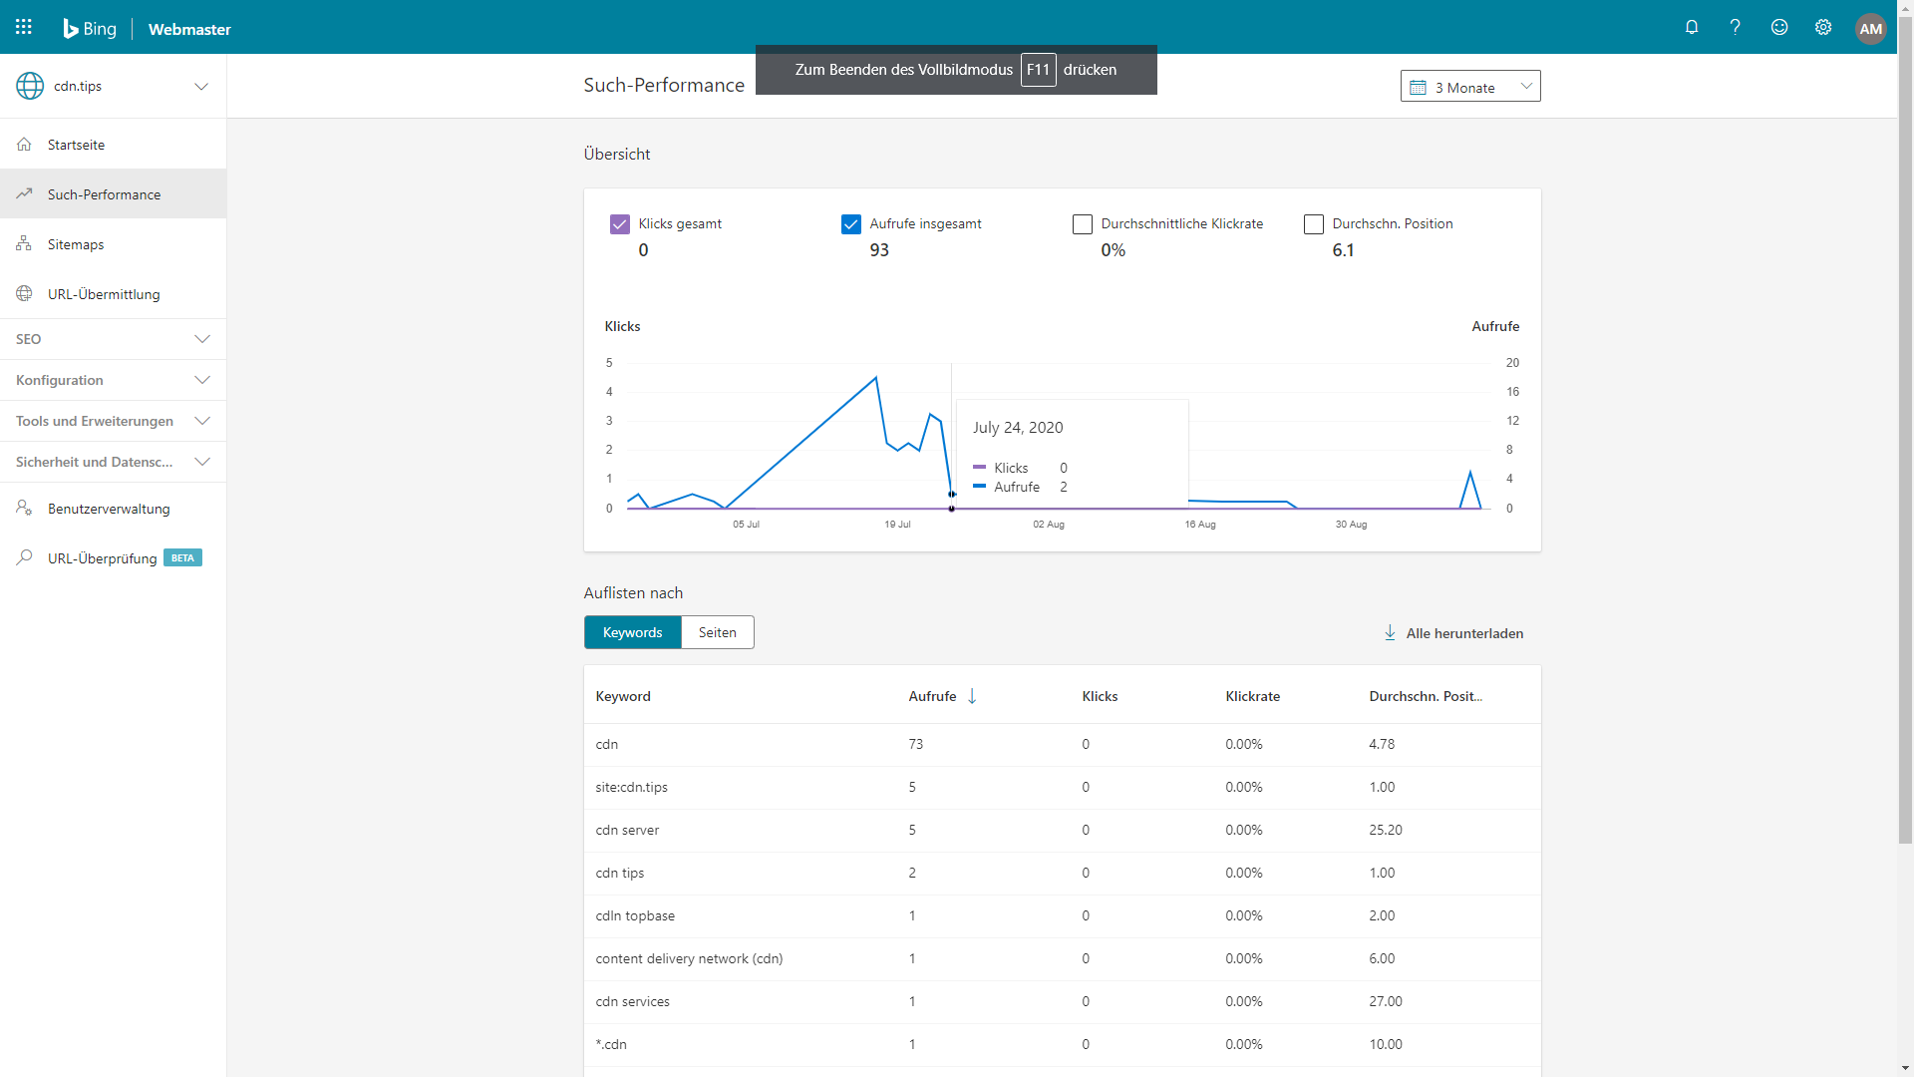Image resolution: width=1914 pixels, height=1077 pixels.
Task: Click the AM account avatar
Action: click(x=1870, y=28)
